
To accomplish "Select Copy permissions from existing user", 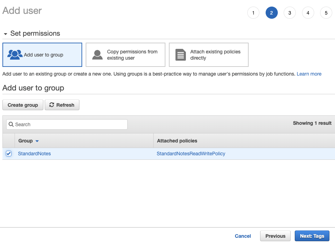I will click(x=126, y=55).
